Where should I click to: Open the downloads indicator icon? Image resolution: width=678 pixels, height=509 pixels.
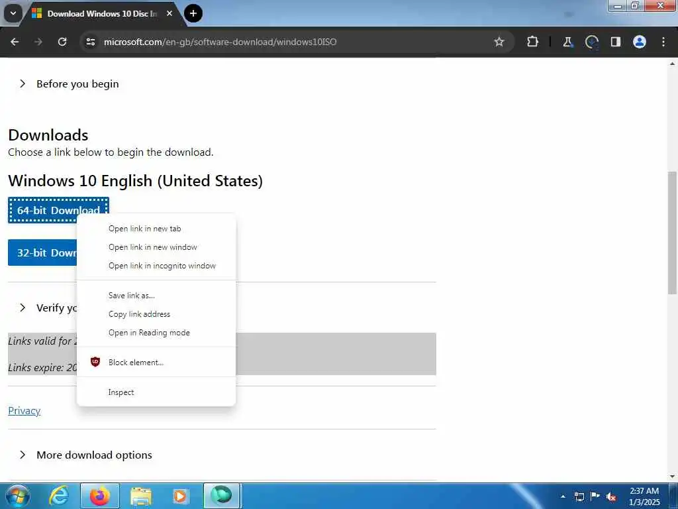click(591, 42)
